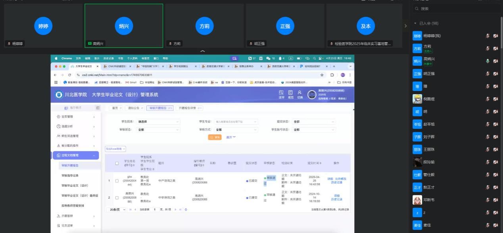Click the Chrome reload page icon
The image size is (503, 233).
tap(70, 75)
